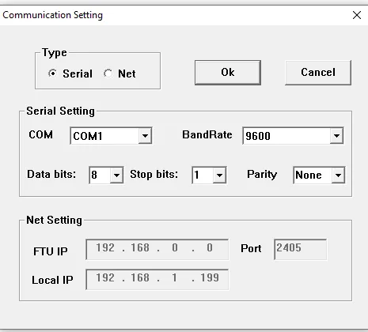This screenshot has width=368, height=332.
Task: Close the Communication Setting dialog
Action: (357, 15)
